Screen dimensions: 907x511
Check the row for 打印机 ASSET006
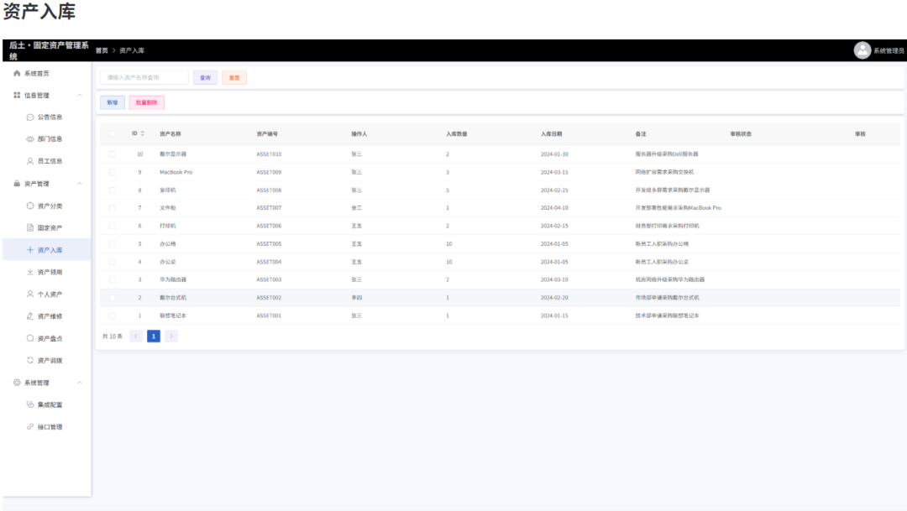click(x=113, y=226)
